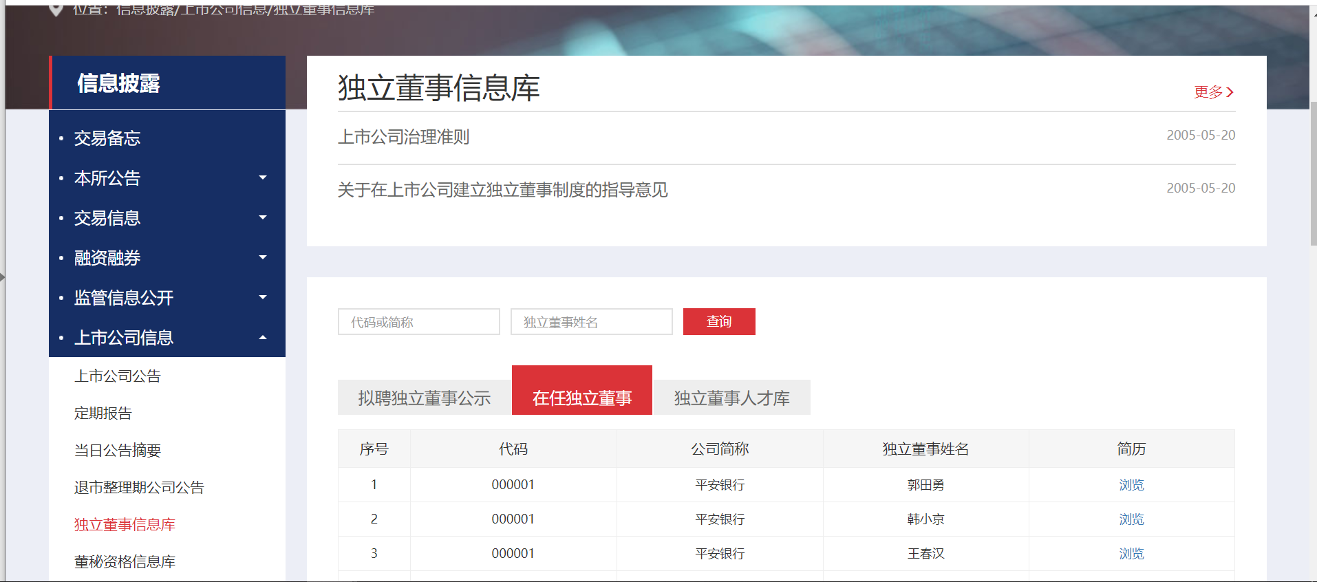Click the 简历 column header

1131,449
